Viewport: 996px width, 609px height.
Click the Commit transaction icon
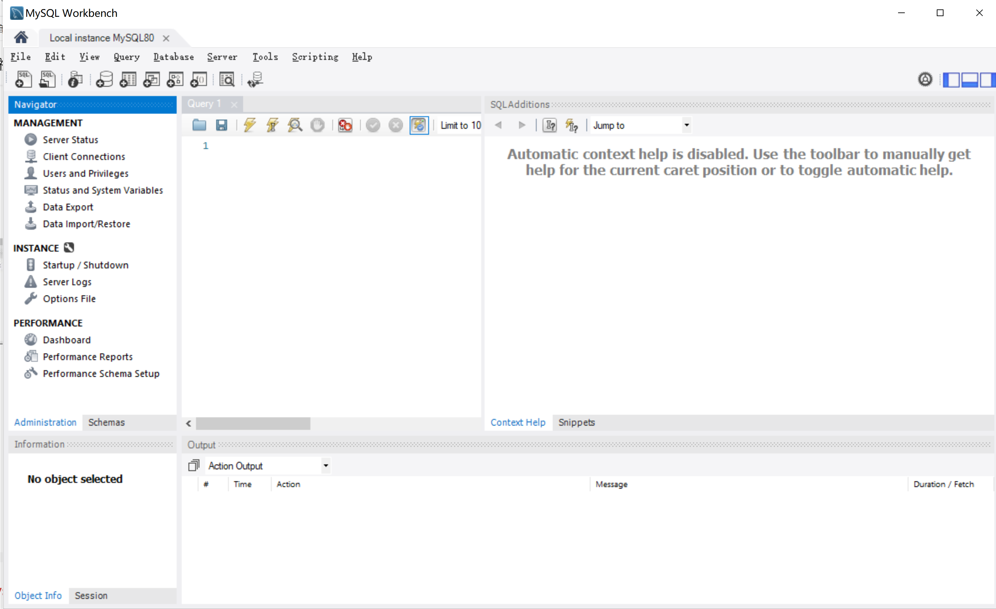pos(372,125)
